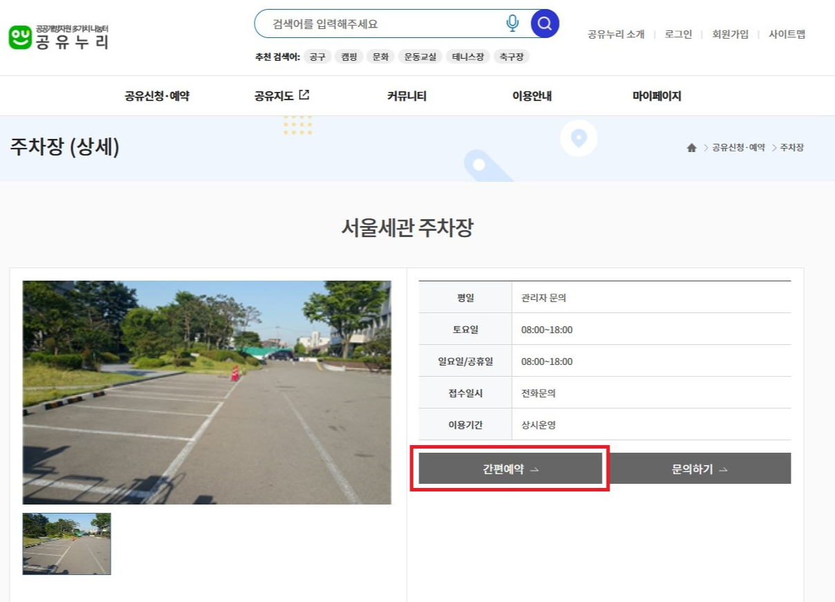Click the microphone voice search icon
Image resolution: width=835 pixels, height=602 pixels.
click(x=512, y=23)
